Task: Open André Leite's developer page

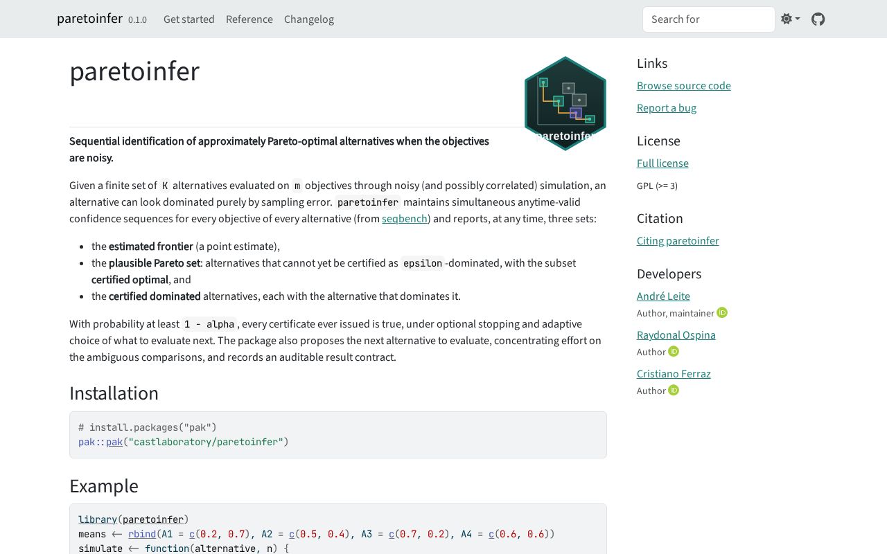Action: pyautogui.click(x=663, y=296)
